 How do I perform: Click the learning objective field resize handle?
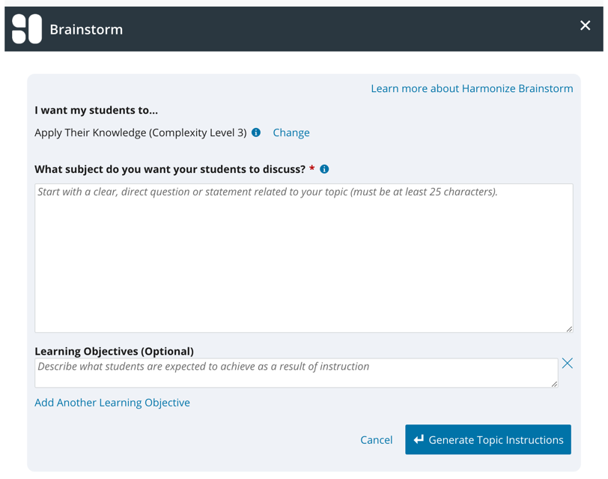coord(554,384)
